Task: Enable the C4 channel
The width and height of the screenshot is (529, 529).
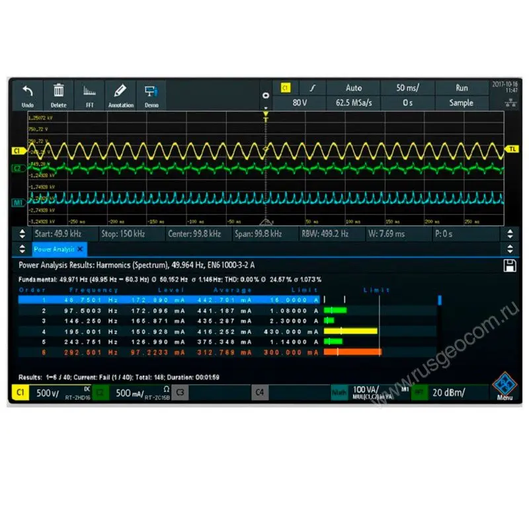Action: (x=260, y=393)
